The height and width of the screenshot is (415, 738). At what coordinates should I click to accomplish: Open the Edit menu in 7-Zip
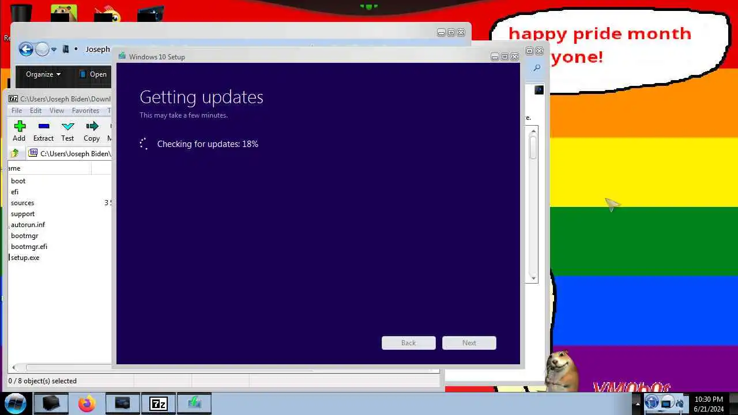(36, 111)
